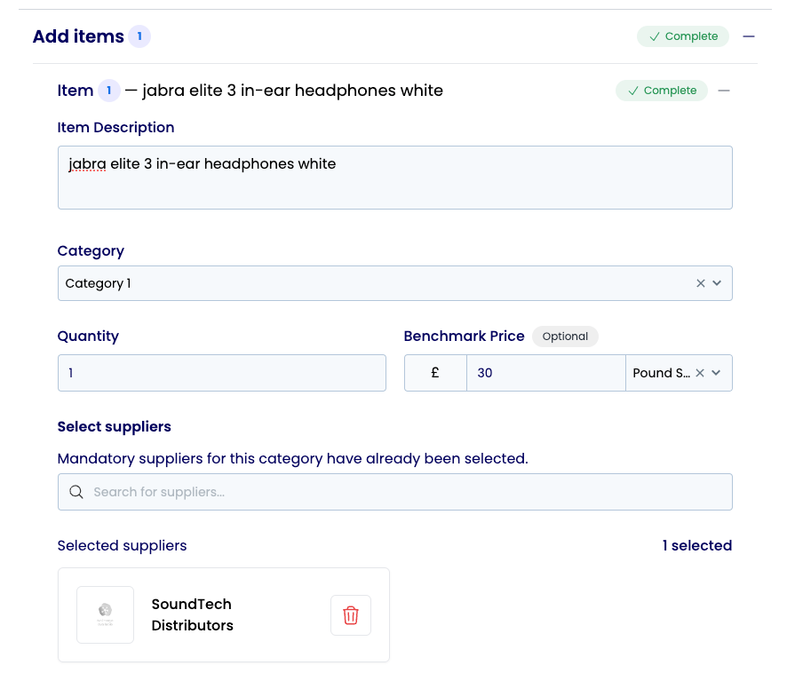The image size is (795, 681).
Task: Click the Item 1 Complete badge
Action: point(661,91)
